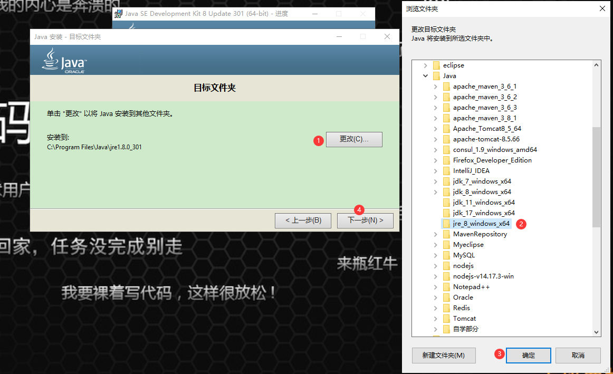Expand Notepad++ folder arrow
613x374 pixels.
436,287
